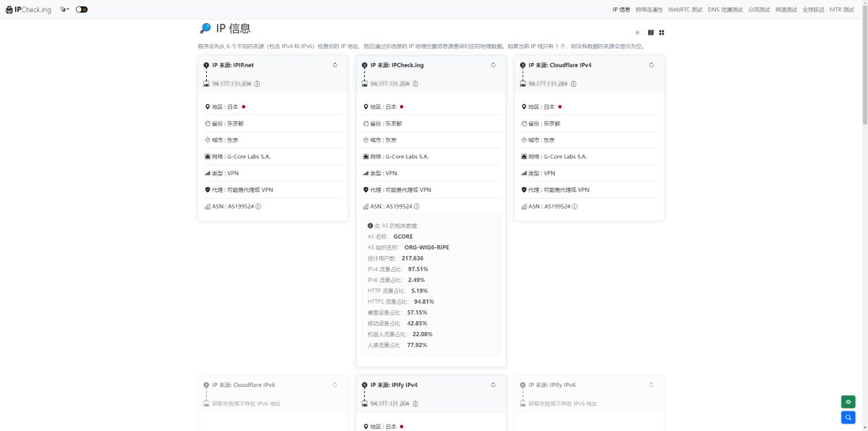868x431 pixels.
Task: Open 全球延迟 navigation item
Action: [813, 9]
